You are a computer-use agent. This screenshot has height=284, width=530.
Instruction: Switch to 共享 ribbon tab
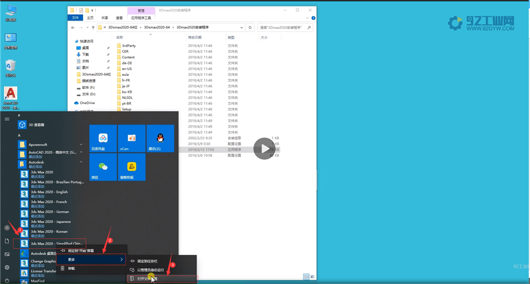[x=105, y=18]
